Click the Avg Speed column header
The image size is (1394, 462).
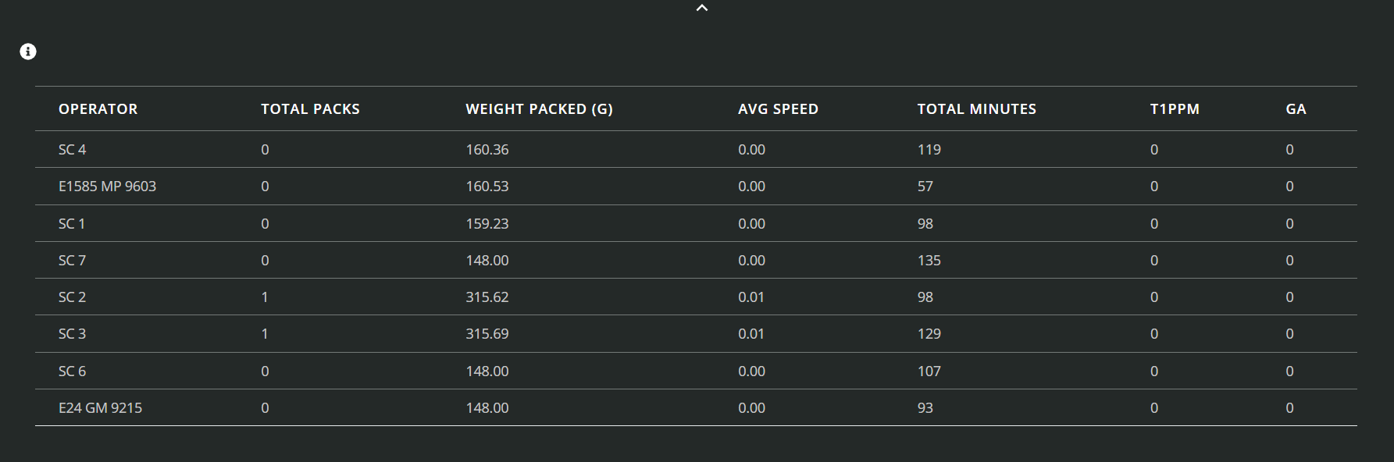pos(778,109)
